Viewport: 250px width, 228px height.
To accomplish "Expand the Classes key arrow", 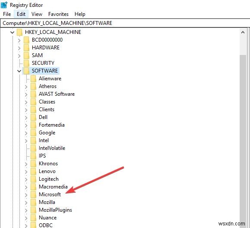I will point(26,102).
